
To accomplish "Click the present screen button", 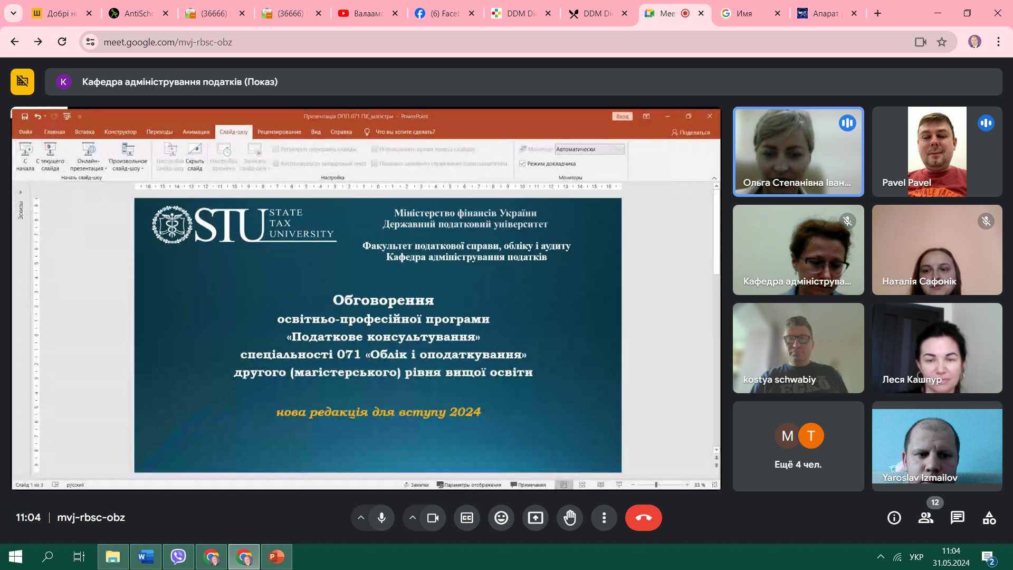I will pos(536,518).
